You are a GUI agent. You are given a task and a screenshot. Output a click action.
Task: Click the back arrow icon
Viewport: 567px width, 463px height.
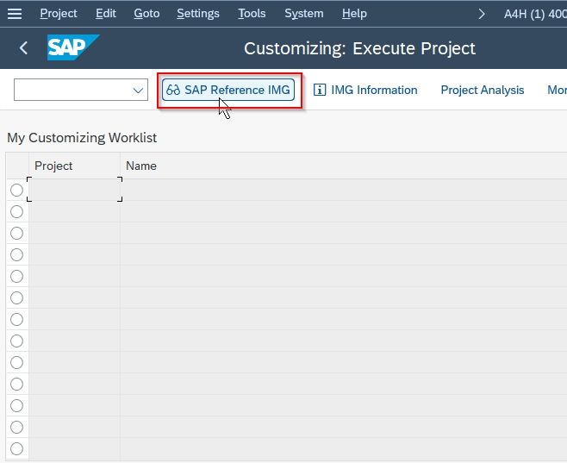[x=23, y=47]
